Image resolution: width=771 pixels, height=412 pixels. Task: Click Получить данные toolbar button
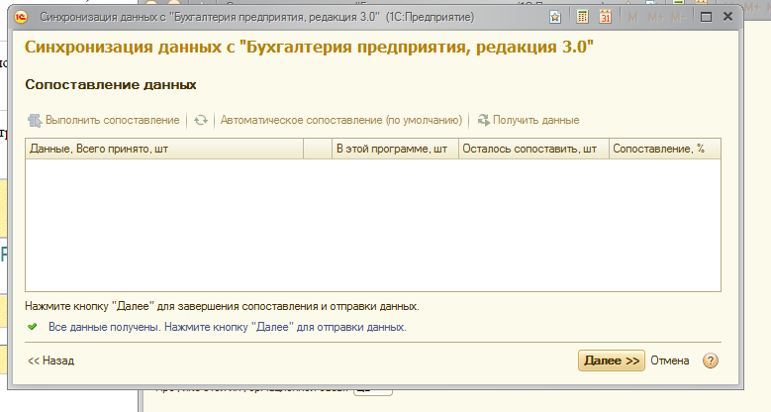pos(529,120)
